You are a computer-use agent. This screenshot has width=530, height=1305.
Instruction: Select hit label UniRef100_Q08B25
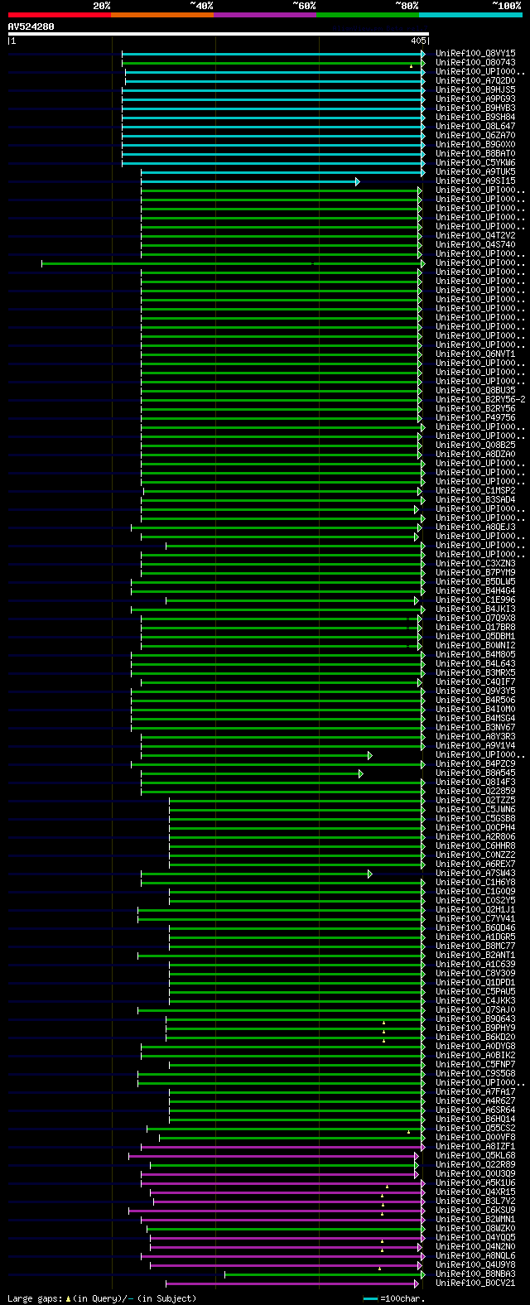[475, 445]
